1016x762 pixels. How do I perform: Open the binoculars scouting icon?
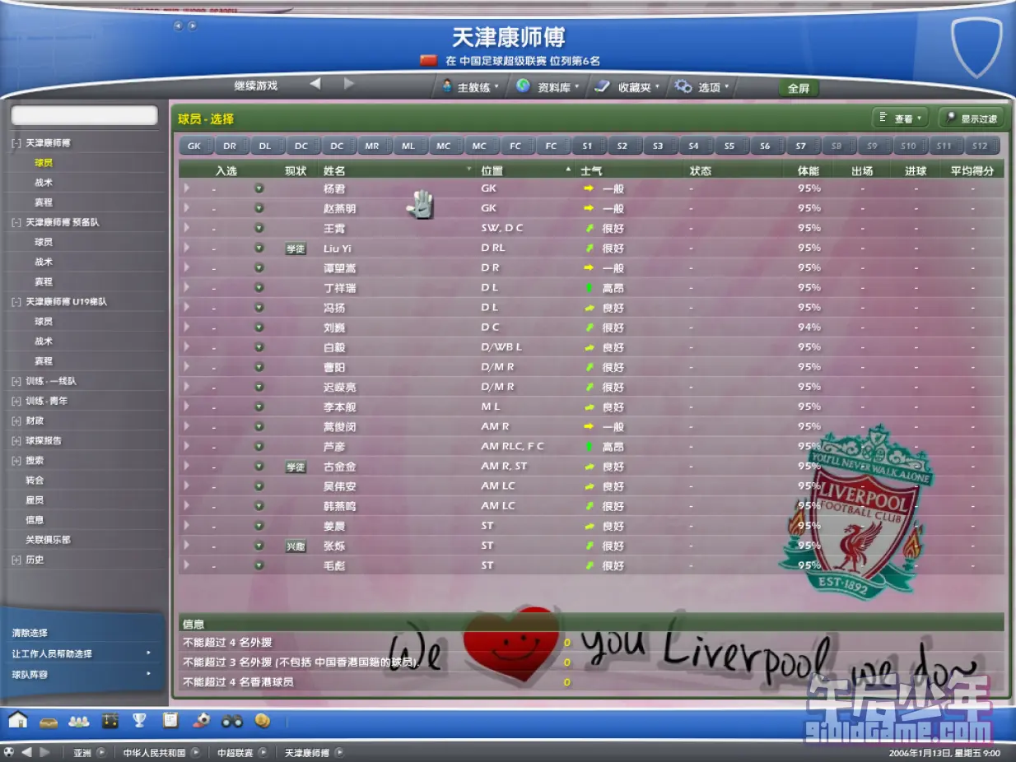232,721
